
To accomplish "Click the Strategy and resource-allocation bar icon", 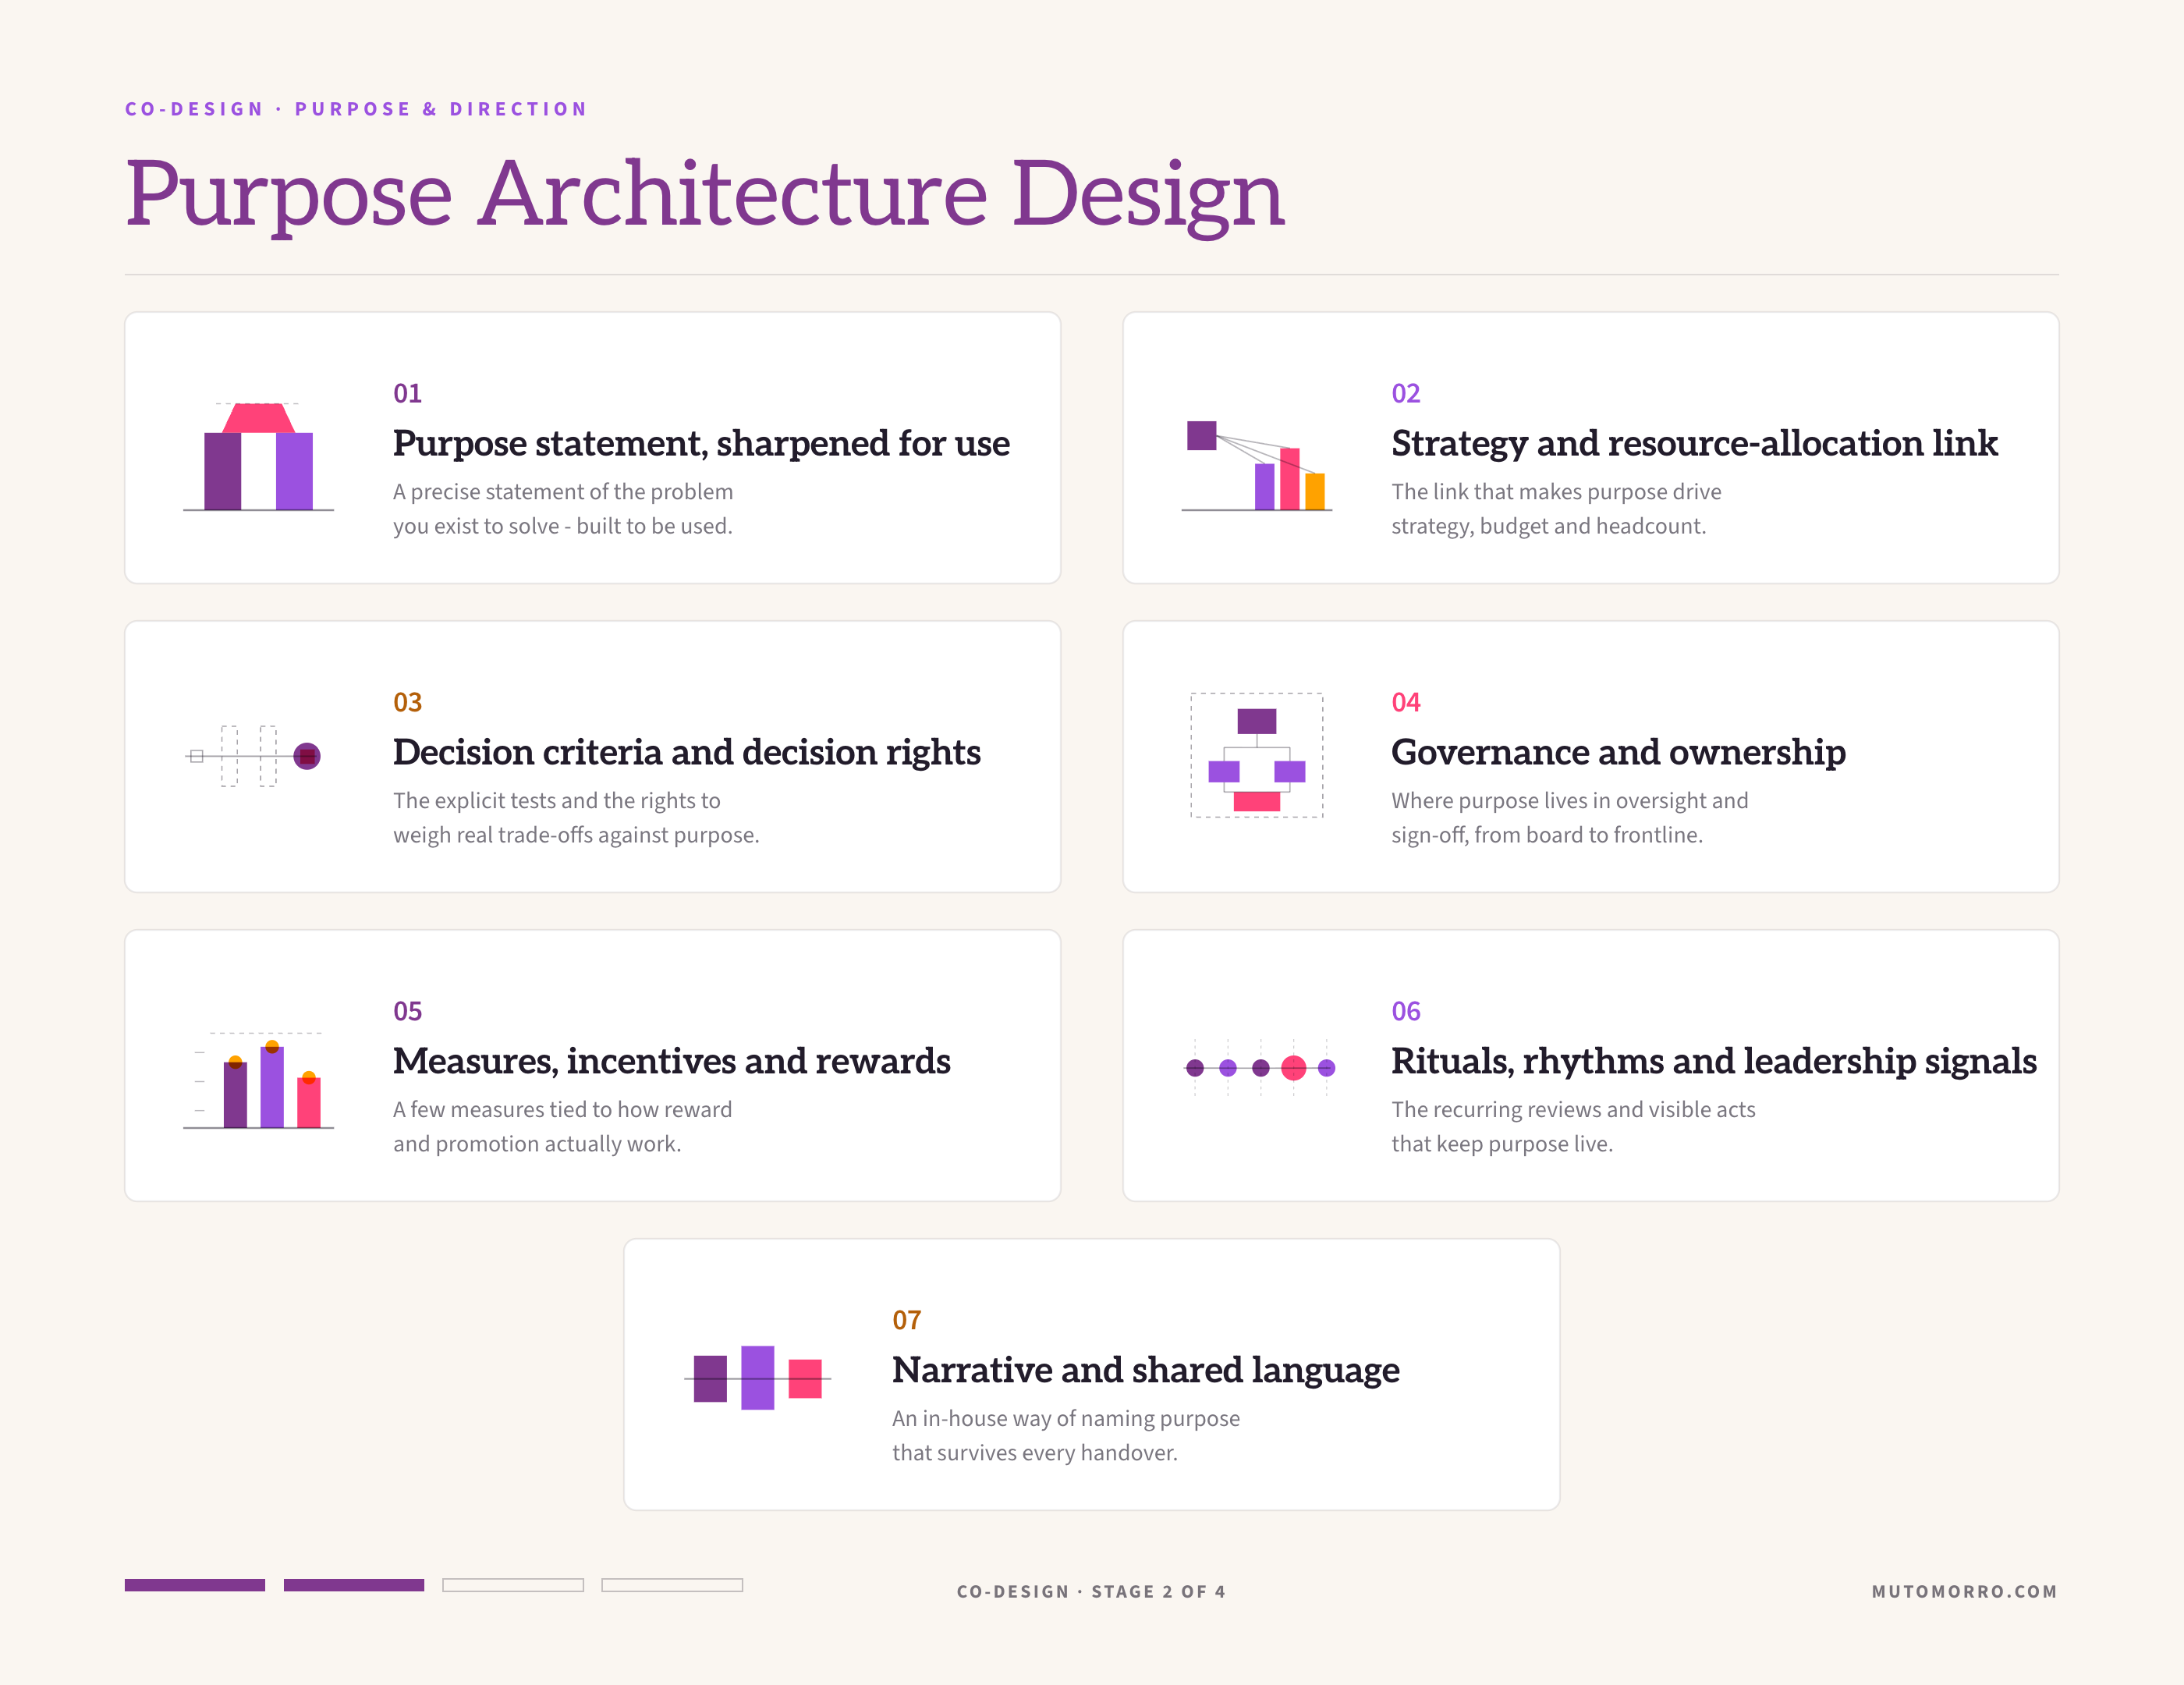I will point(1256,465).
